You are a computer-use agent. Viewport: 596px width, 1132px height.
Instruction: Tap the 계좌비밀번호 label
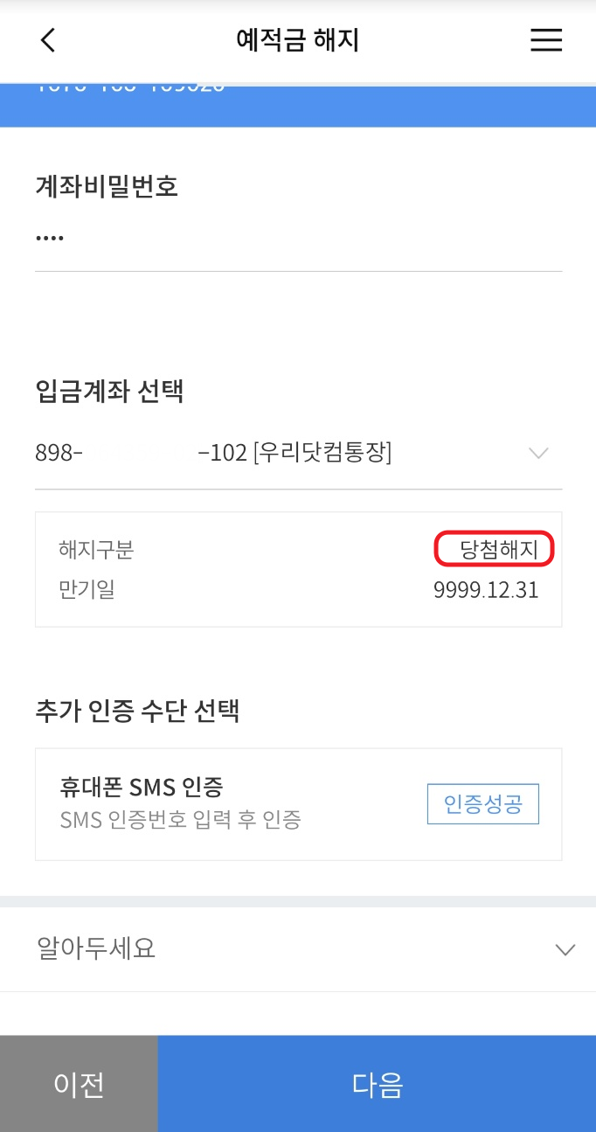pos(107,185)
